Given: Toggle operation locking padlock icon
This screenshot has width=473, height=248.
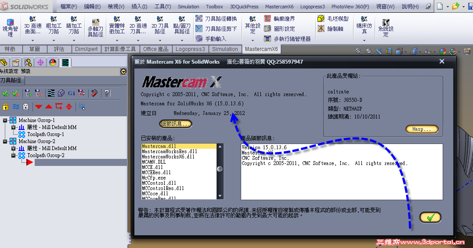Looking at the screenshot, I should 5,106.
